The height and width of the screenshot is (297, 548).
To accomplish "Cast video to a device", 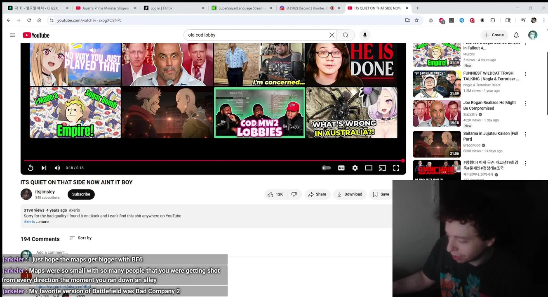I will [382, 168].
